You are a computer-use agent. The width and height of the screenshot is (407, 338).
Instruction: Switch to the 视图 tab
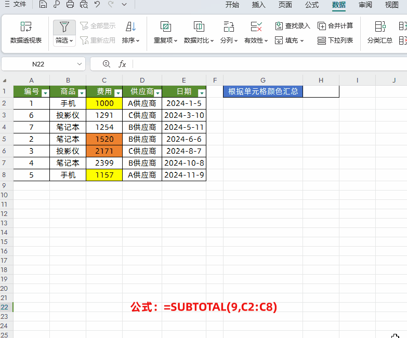tap(392, 5)
